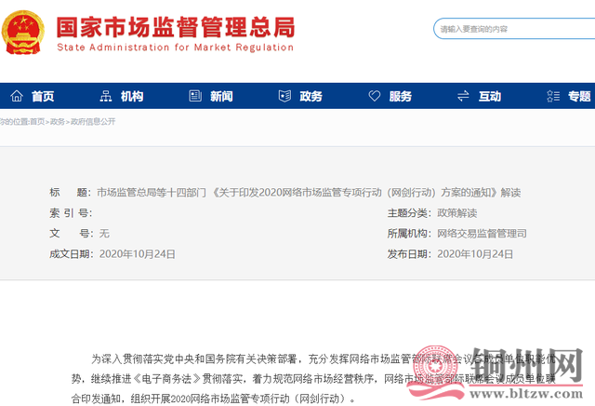Open the 专题 navigation menu item

579,96
